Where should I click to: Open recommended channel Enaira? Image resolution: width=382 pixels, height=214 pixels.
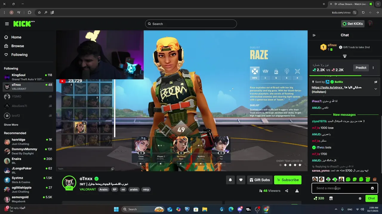pyautogui.click(x=28, y=161)
